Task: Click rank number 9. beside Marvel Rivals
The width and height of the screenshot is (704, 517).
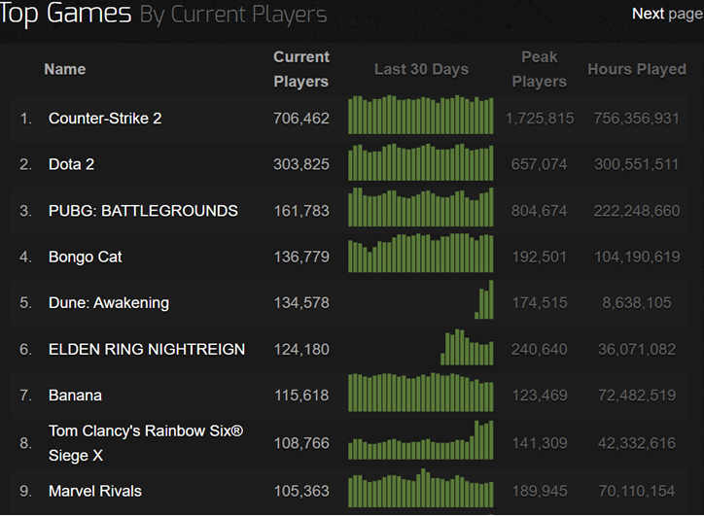Action: click(25, 491)
